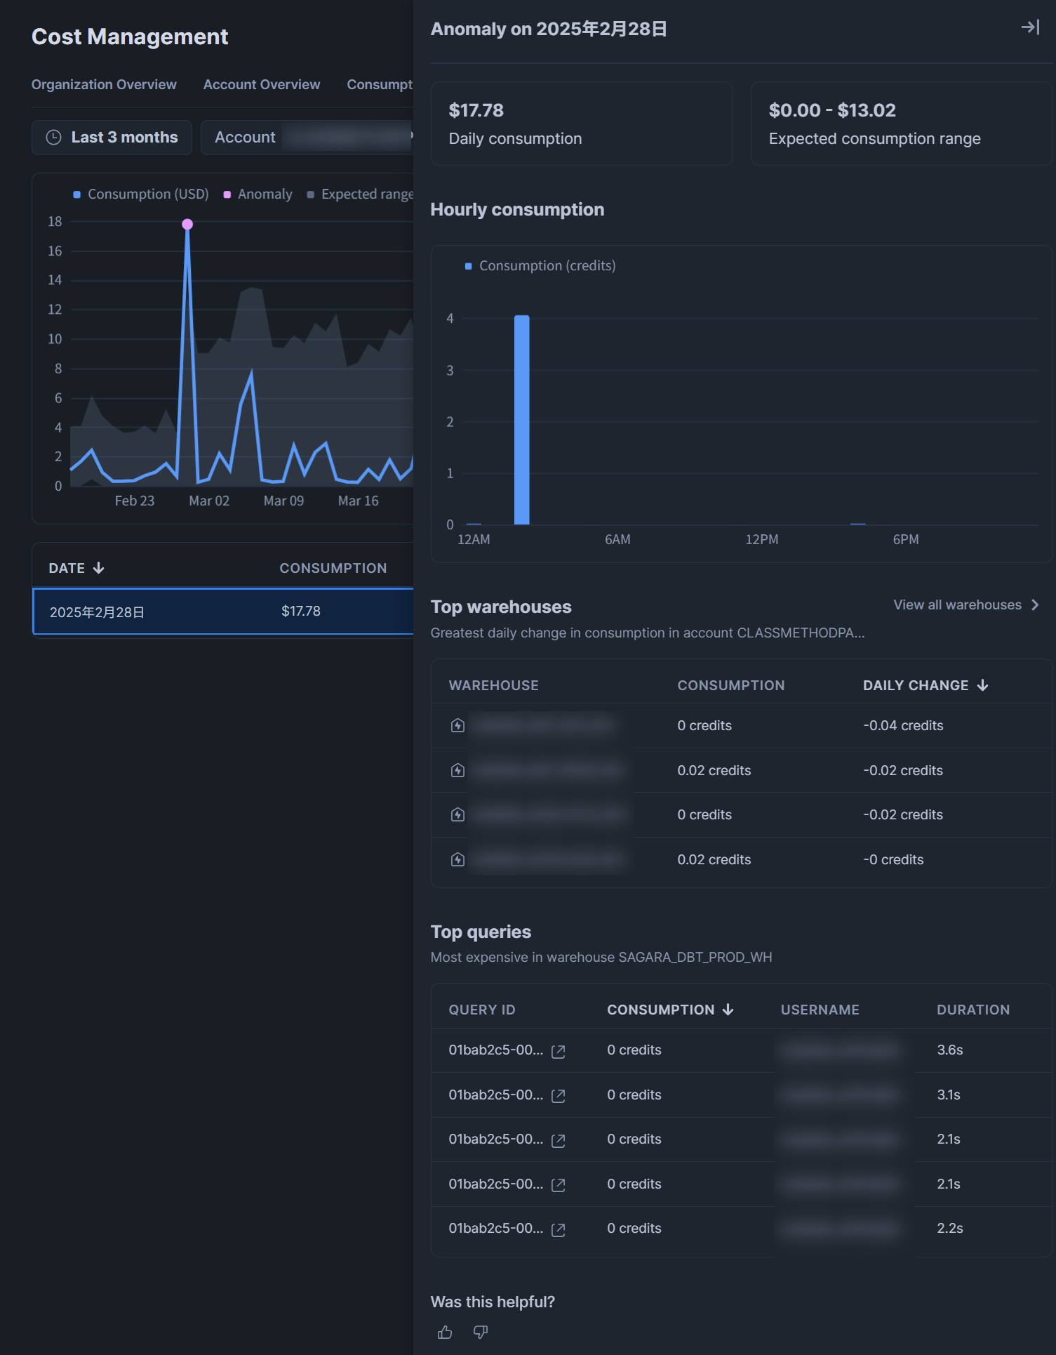Collapse the anomaly side panel arrow icon
1056x1355 pixels.
(1030, 27)
